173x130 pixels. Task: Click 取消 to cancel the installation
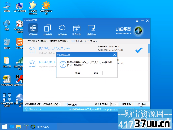[x=96, y=73]
